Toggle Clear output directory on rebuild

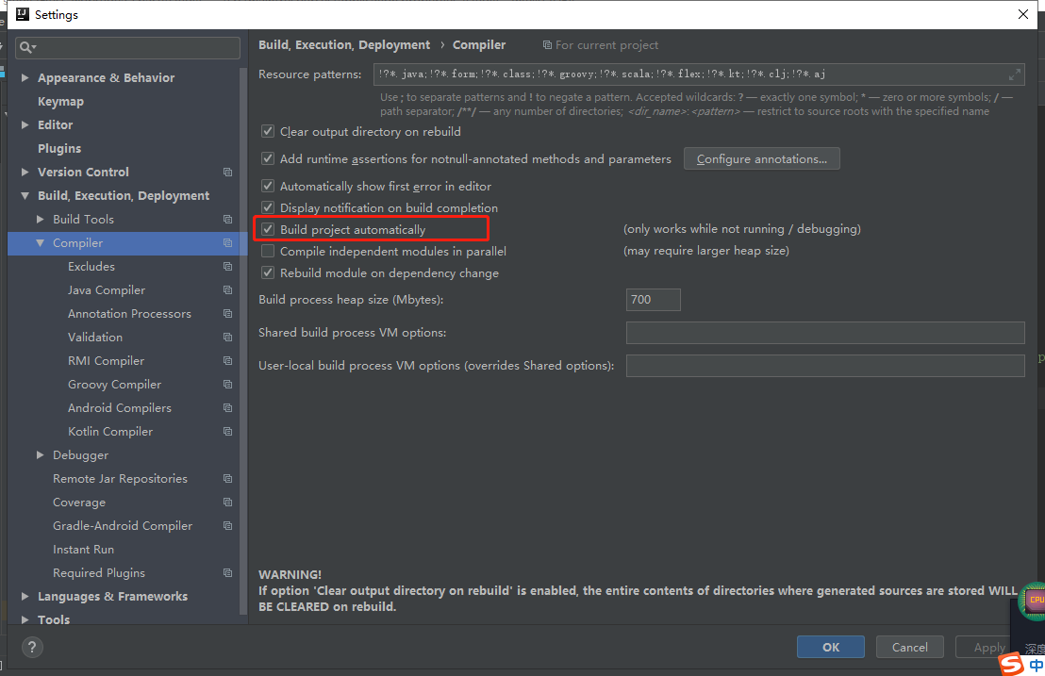click(268, 131)
